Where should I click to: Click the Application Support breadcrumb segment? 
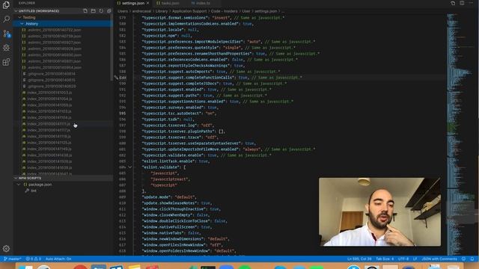coord(189,11)
